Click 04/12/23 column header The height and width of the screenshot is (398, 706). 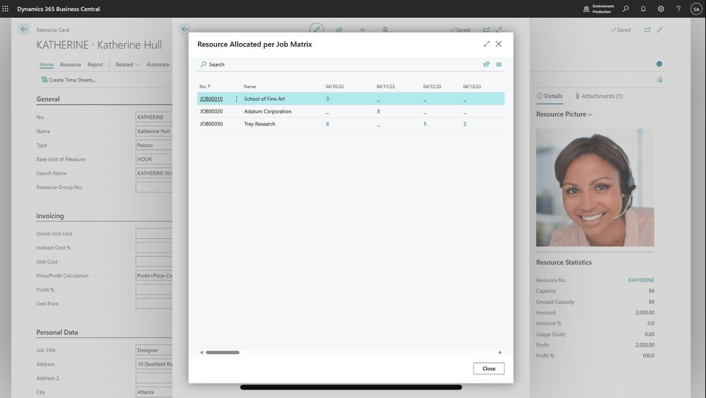(432, 86)
